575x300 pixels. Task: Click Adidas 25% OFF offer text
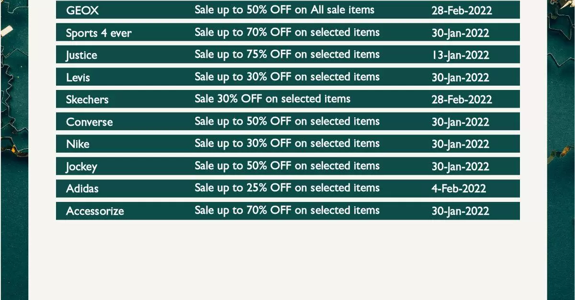pyautogui.click(x=287, y=188)
